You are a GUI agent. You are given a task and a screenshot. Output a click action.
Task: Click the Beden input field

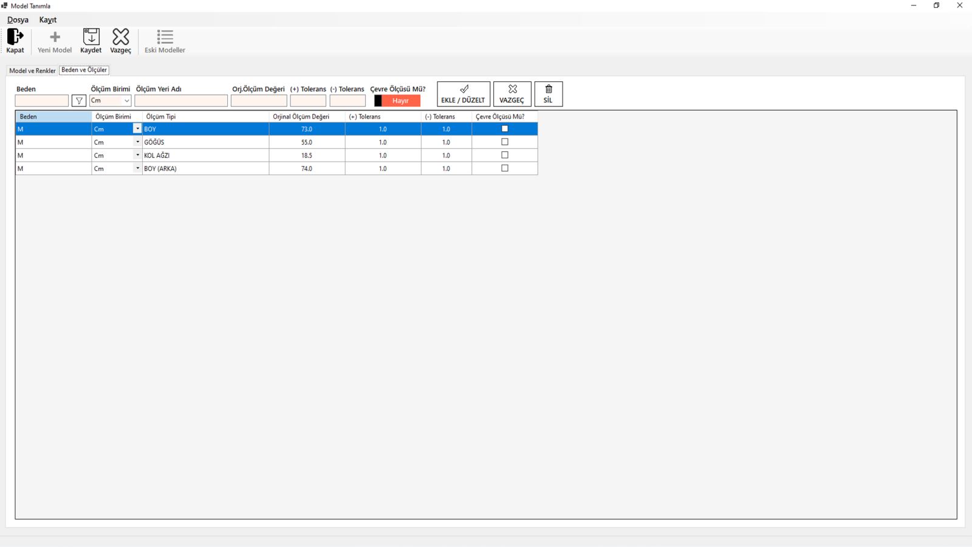pos(42,101)
